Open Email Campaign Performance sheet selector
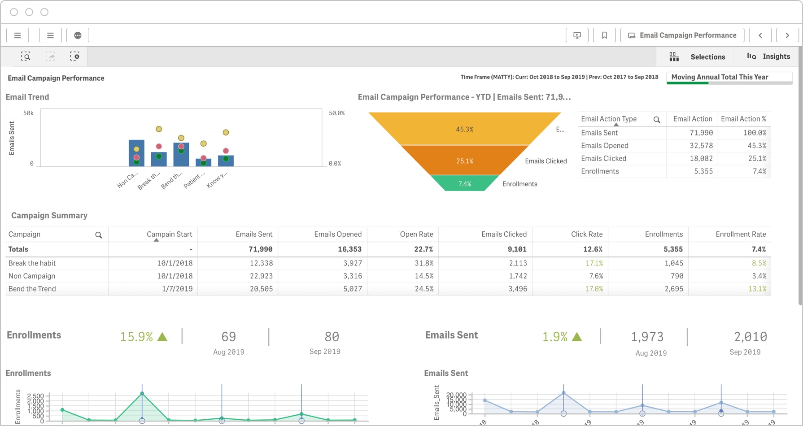The image size is (803, 426). click(682, 35)
